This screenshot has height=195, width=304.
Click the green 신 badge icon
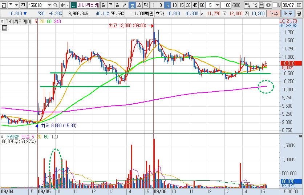(x=73, y=5)
